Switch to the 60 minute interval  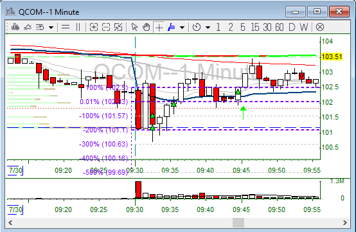(x=280, y=27)
